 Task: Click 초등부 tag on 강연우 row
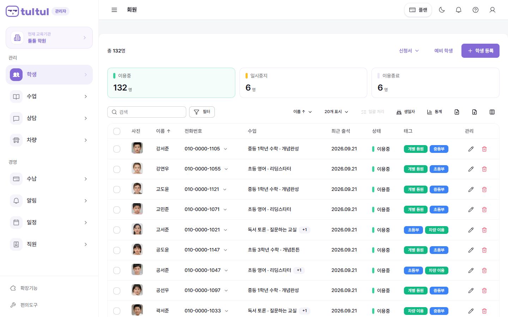tap(439, 169)
